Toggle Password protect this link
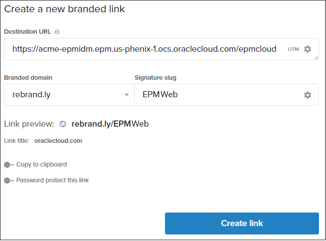Viewport: 326px width, 241px height. (x=9, y=181)
